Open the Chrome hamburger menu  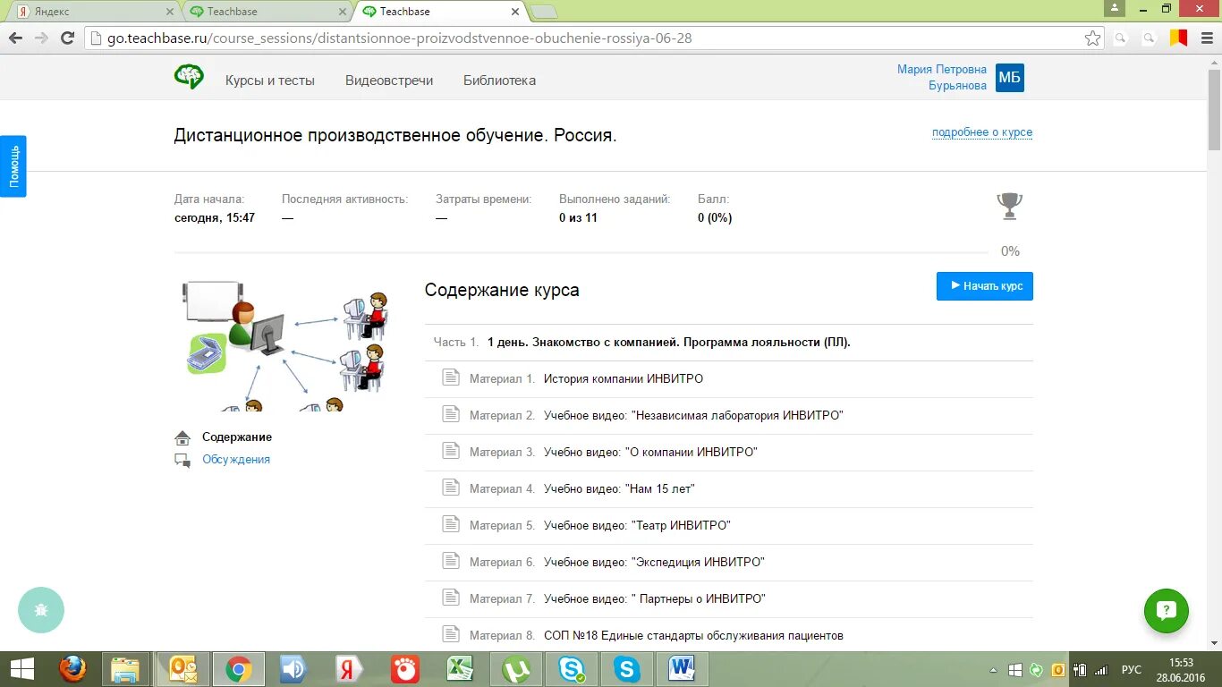[x=1207, y=38]
